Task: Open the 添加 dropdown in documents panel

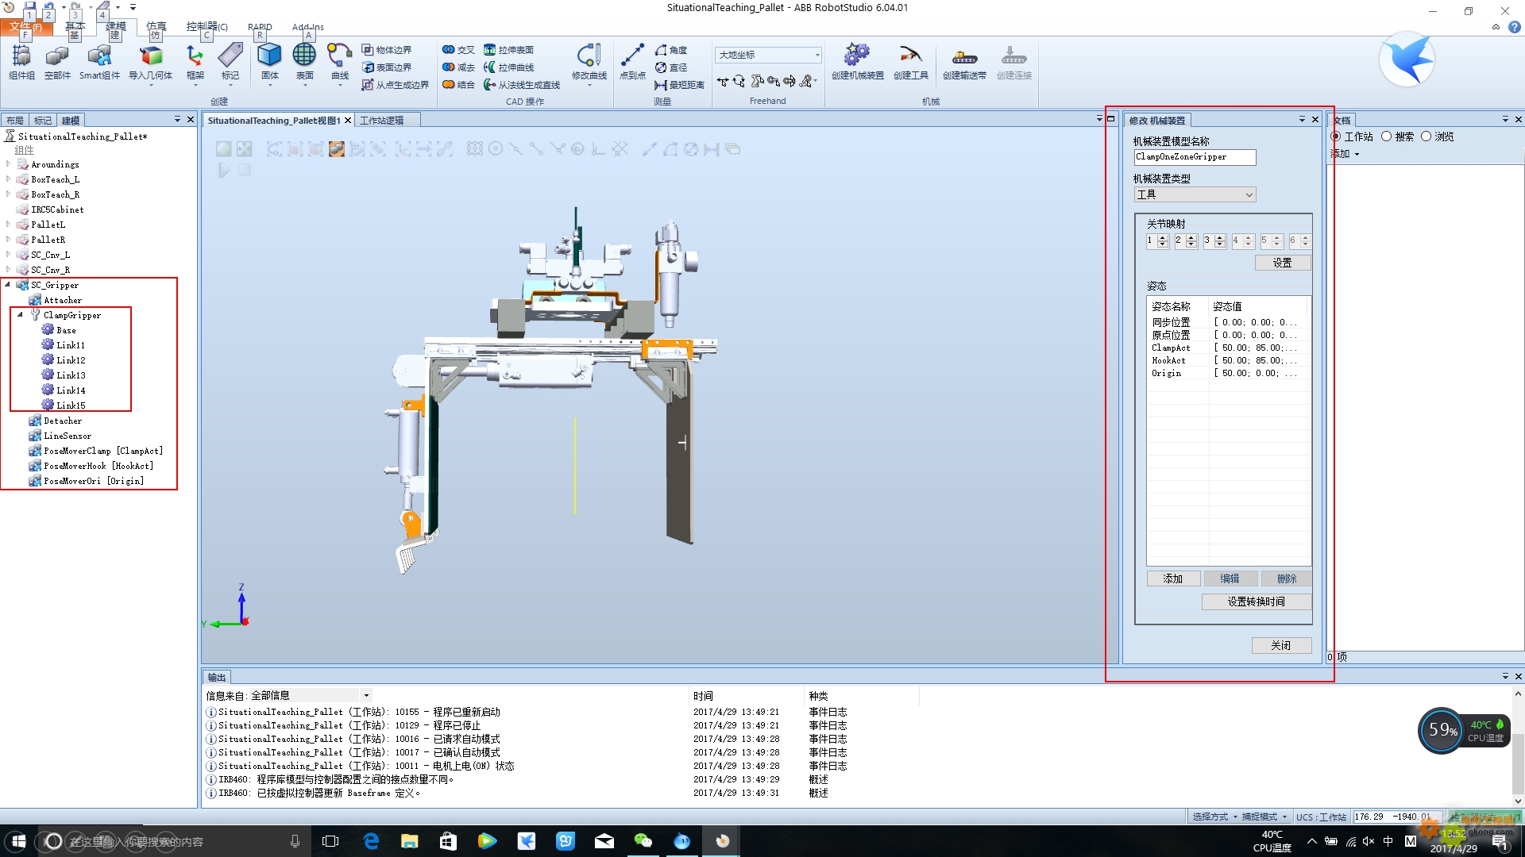Action: pyautogui.click(x=1345, y=154)
